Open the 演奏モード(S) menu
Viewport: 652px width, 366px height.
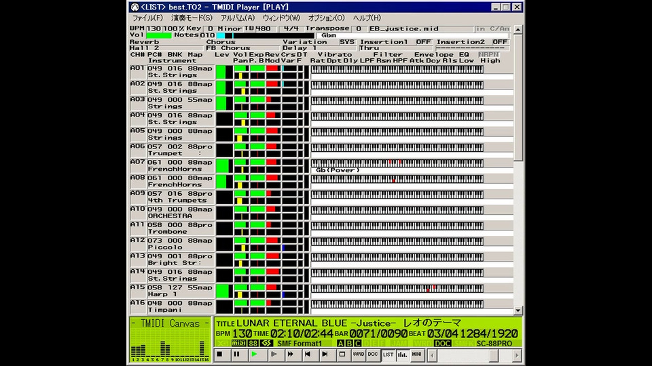click(x=192, y=18)
